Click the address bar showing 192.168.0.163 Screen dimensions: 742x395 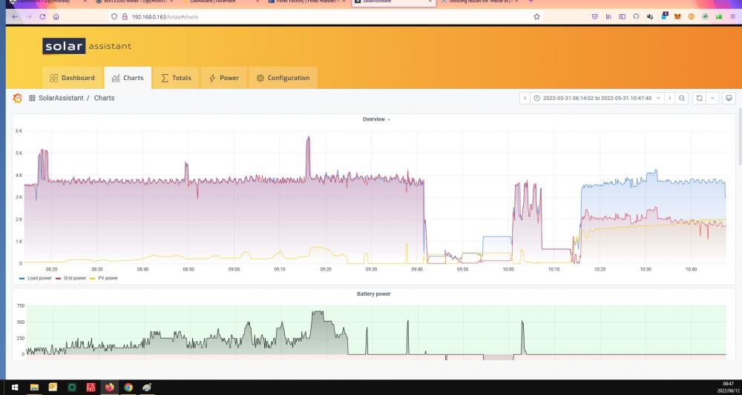pos(326,16)
